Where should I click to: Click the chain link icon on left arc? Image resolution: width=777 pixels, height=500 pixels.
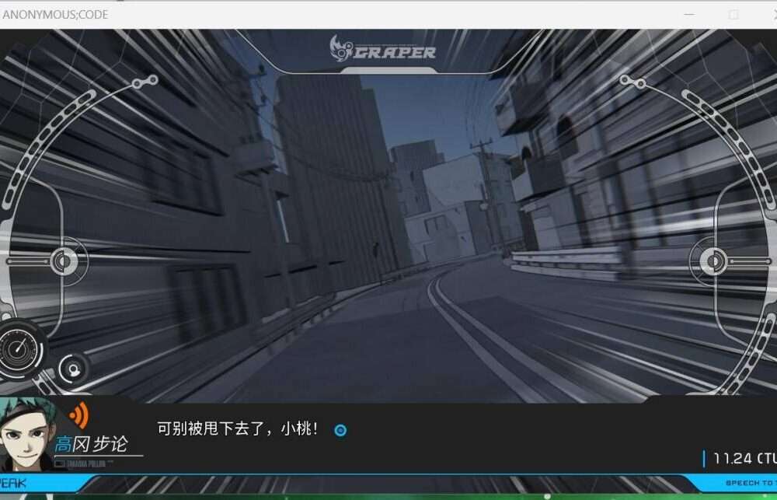145,82
